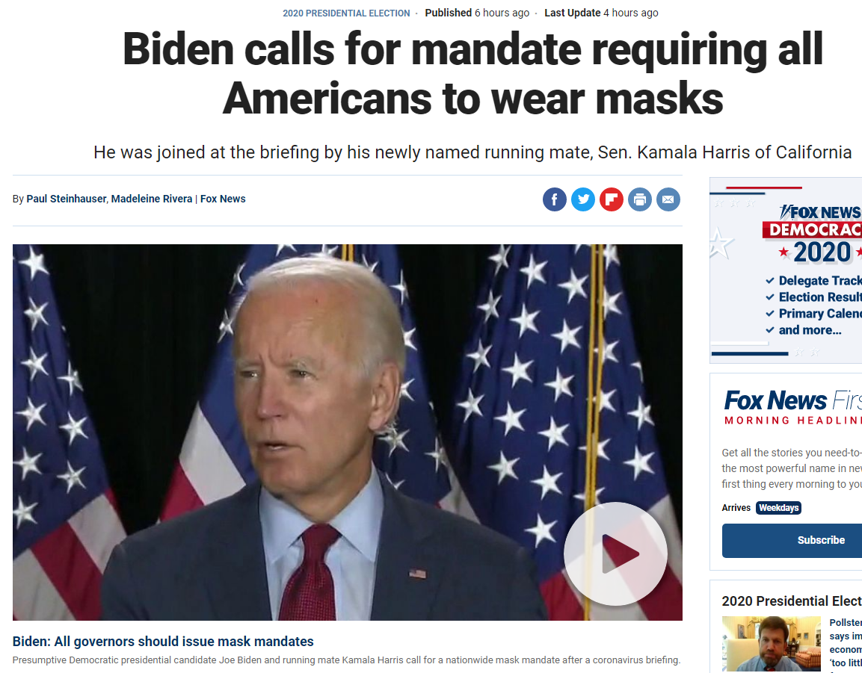
Task: Open author Paul Steinhauser's page
Action: (66, 199)
